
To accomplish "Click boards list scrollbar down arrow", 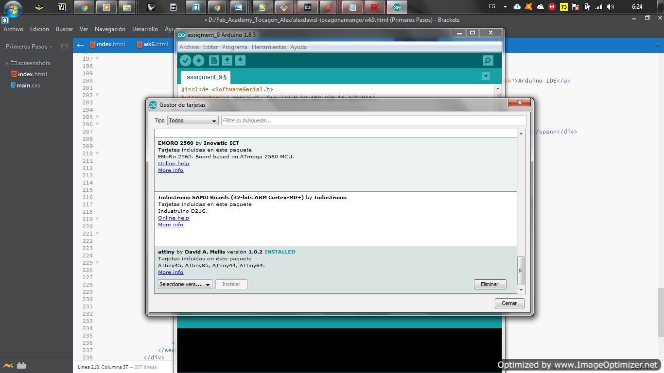I will click(521, 290).
